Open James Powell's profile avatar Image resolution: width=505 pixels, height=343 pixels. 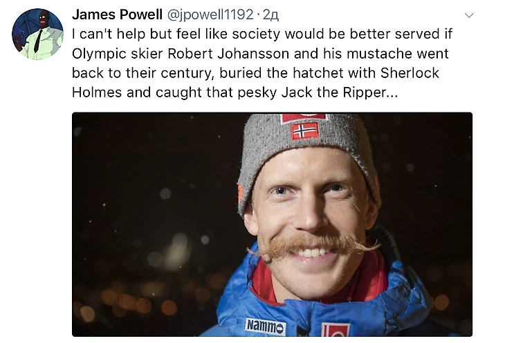point(37,34)
